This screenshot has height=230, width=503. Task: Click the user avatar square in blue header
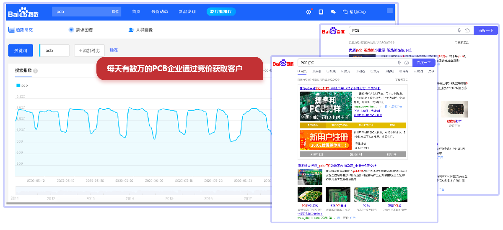click(390, 11)
